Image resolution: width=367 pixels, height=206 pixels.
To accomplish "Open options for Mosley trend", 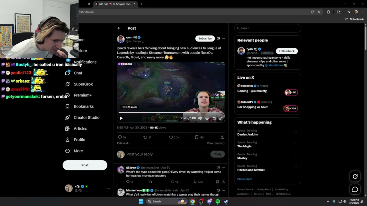I will pyautogui.click(x=296, y=155).
